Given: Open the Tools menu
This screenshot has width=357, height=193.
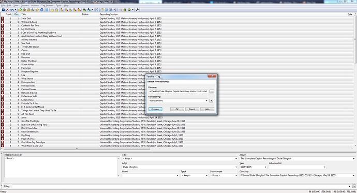Looking at the screenshot, I should [x=58, y=6].
